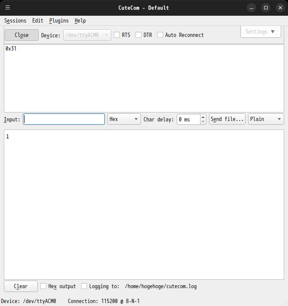Viewport: 288px width, 306px height.
Task: Click the /home/hogehoge/cutecom.log path
Action: (x=161, y=286)
